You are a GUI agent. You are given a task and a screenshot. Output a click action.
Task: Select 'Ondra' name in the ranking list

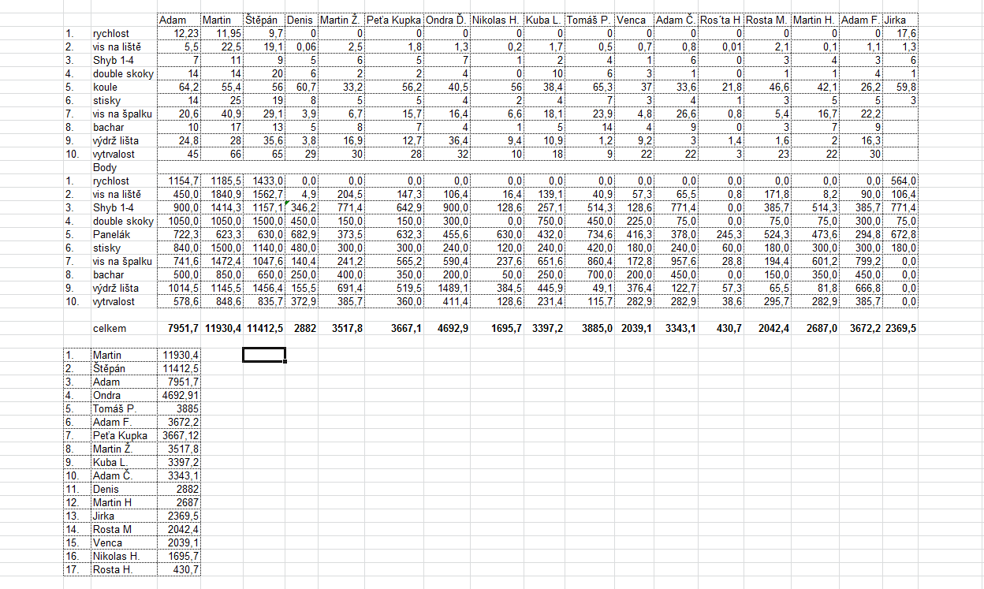pos(124,395)
